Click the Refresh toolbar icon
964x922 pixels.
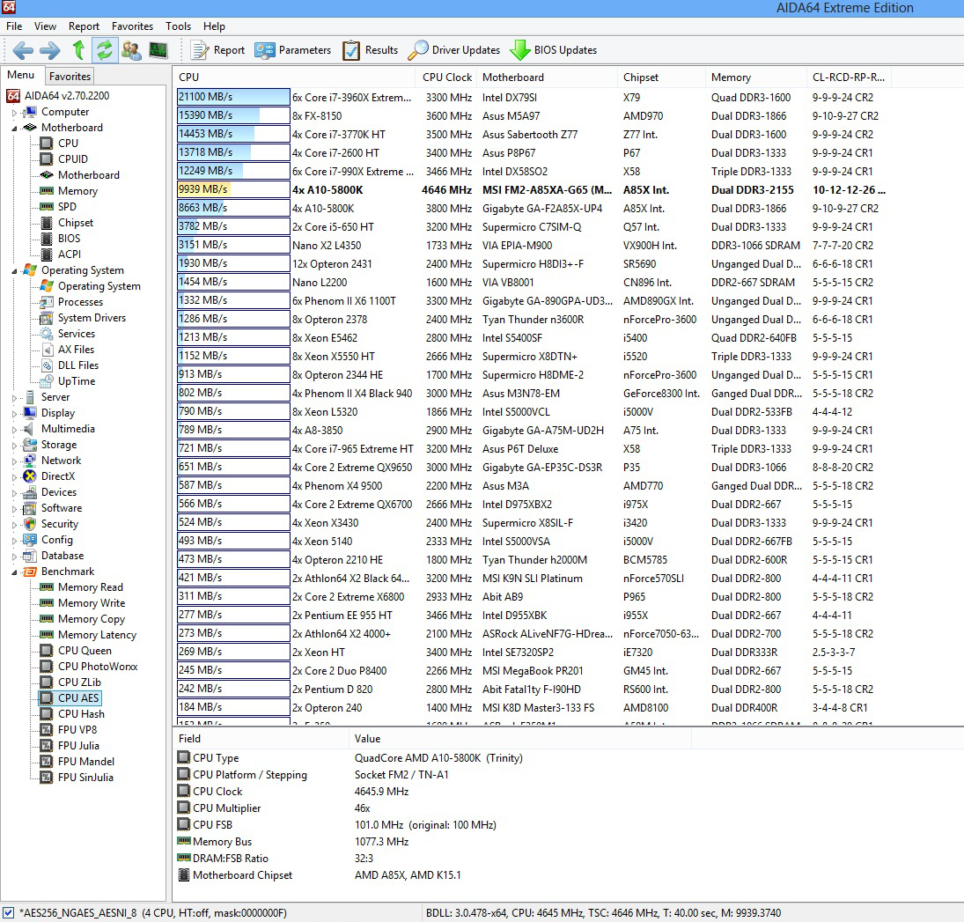[105, 50]
